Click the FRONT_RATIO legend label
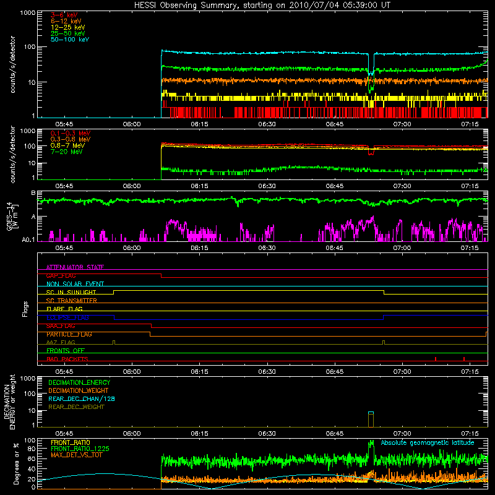 pos(71,442)
